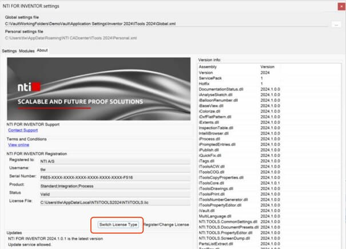Screen dimensions: 346x249
Task: Select the iBalloonRenumber.dll entry
Action: 269,100
